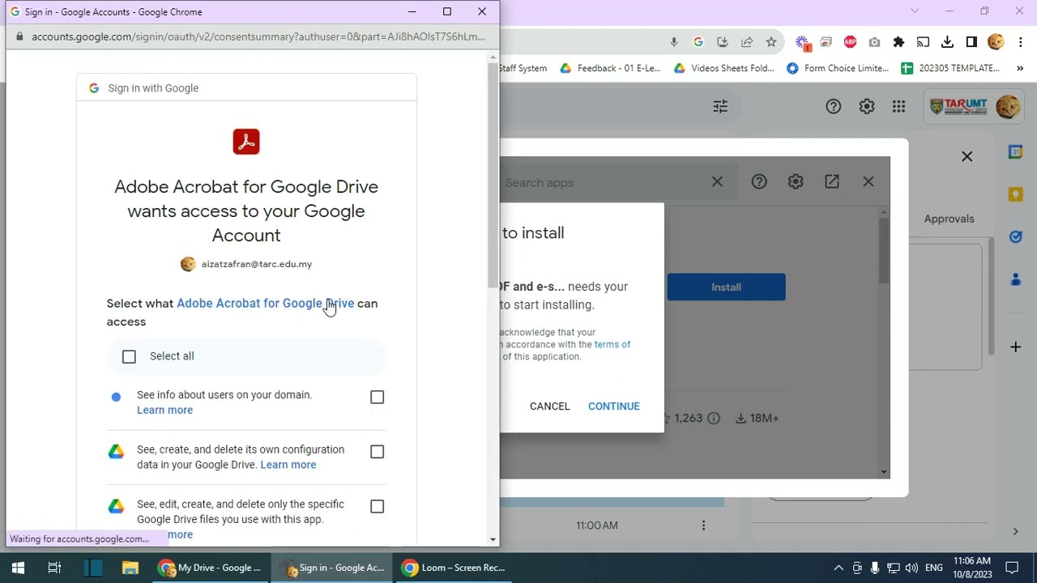Viewport: 1037px width, 583px height.
Task: Open options three-dot menu beside 11:00 AM
Action: (703, 526)
